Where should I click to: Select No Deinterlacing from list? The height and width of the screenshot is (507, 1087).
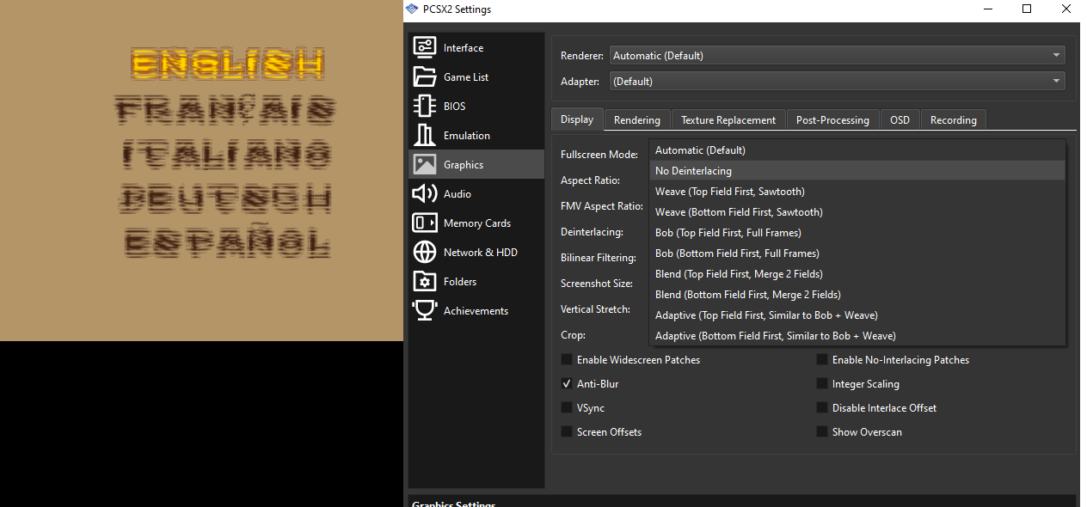click(857, 171)
